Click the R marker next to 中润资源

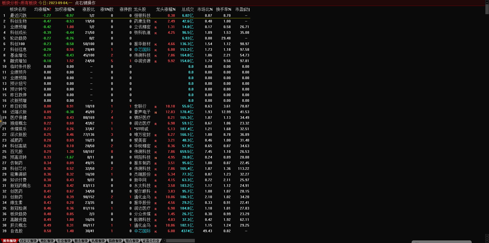156,62
